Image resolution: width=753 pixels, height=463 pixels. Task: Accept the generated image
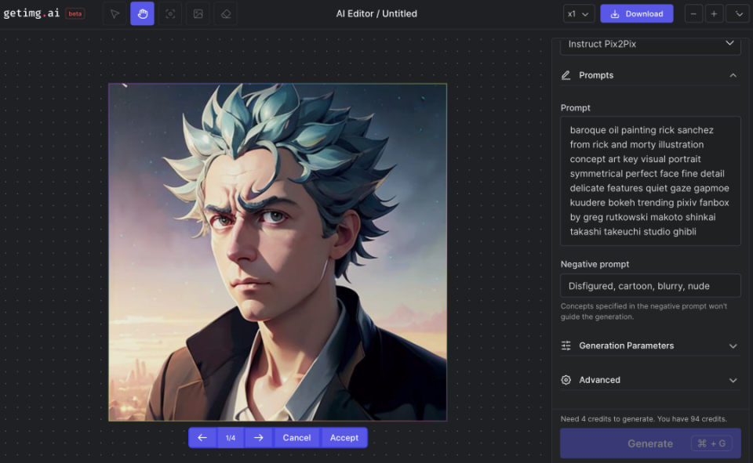point(344,438)
